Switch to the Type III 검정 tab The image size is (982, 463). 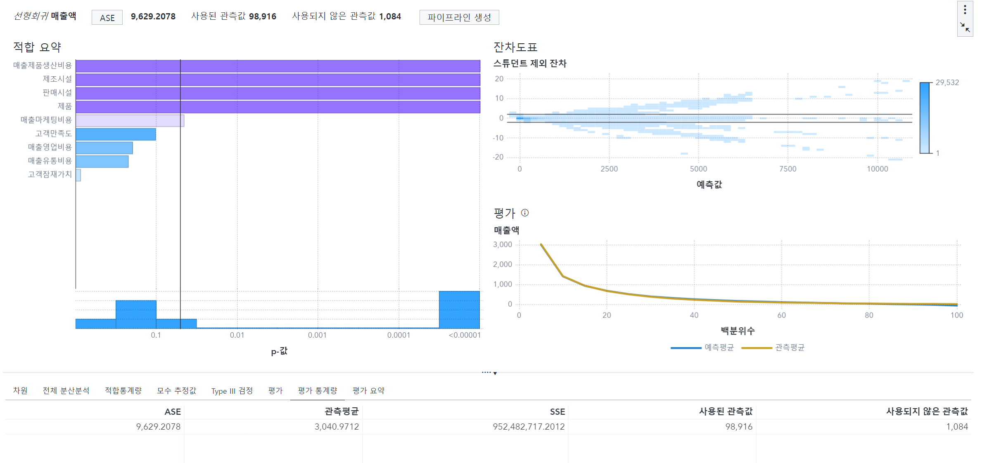(x=232, y=390)
